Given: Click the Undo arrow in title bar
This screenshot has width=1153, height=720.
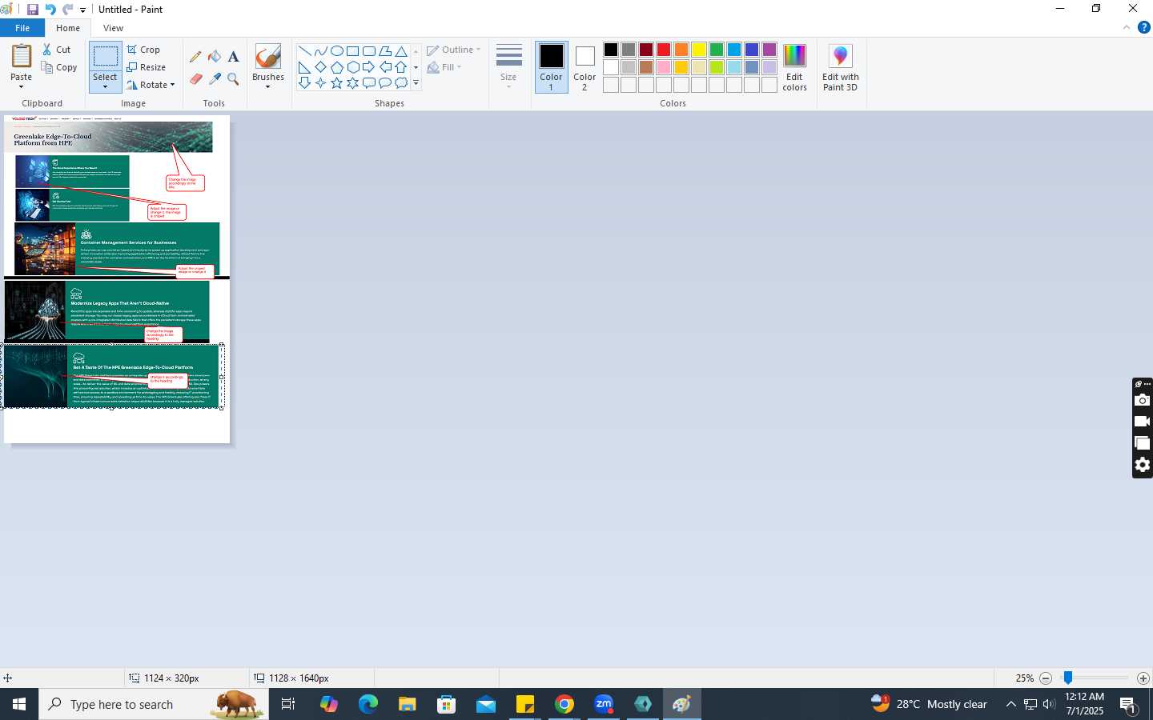Looking at the screenshot, I should pyautogui.click(x=50, y=10).
